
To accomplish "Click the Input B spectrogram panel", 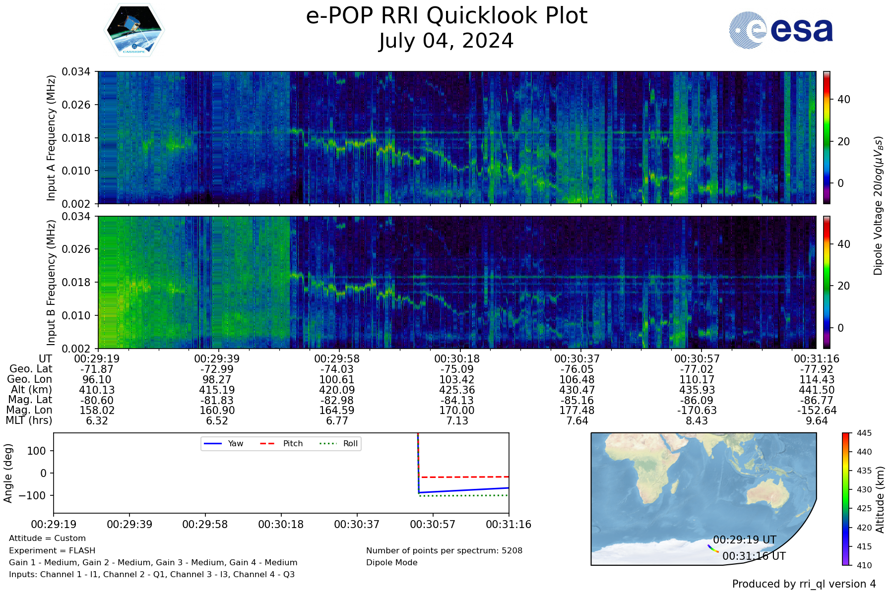I will pos(456,282).
